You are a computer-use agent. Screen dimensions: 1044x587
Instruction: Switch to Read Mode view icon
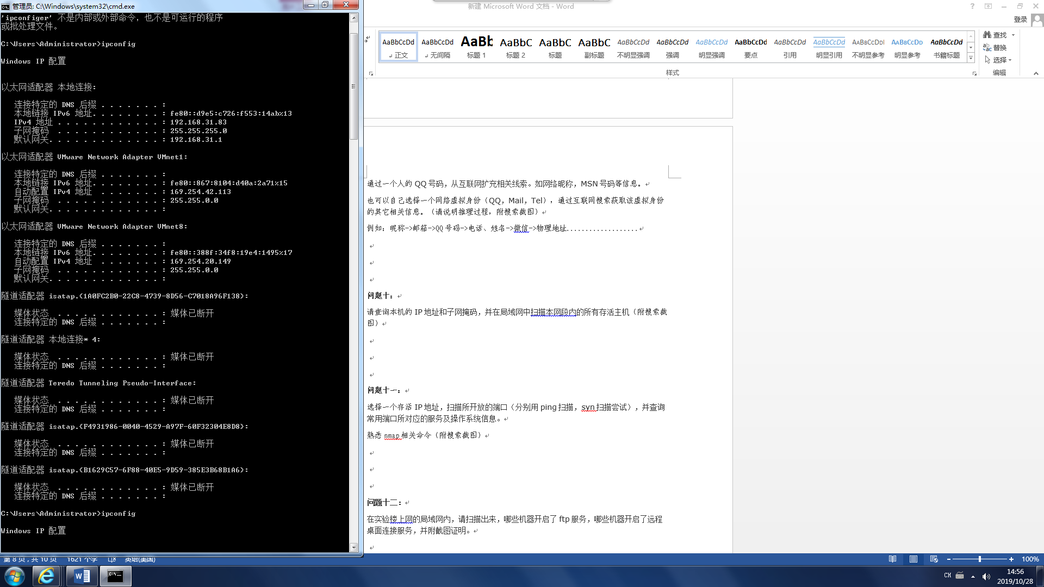coord(892,559)
